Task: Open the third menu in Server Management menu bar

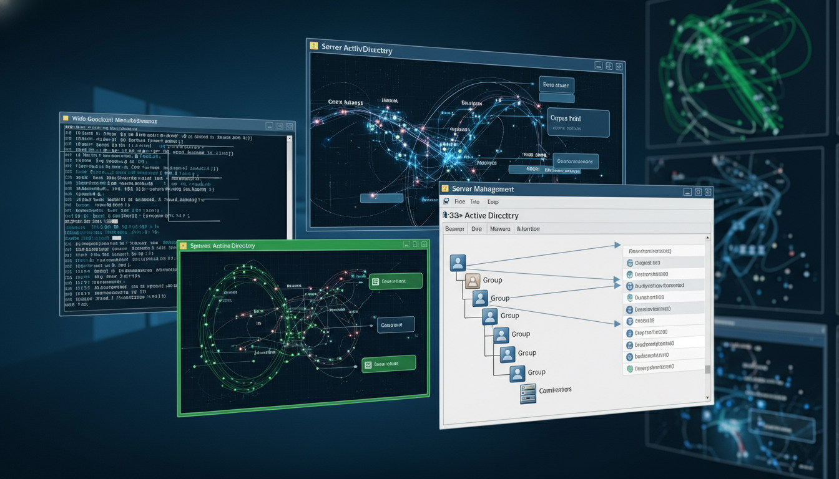Action: 493,202
